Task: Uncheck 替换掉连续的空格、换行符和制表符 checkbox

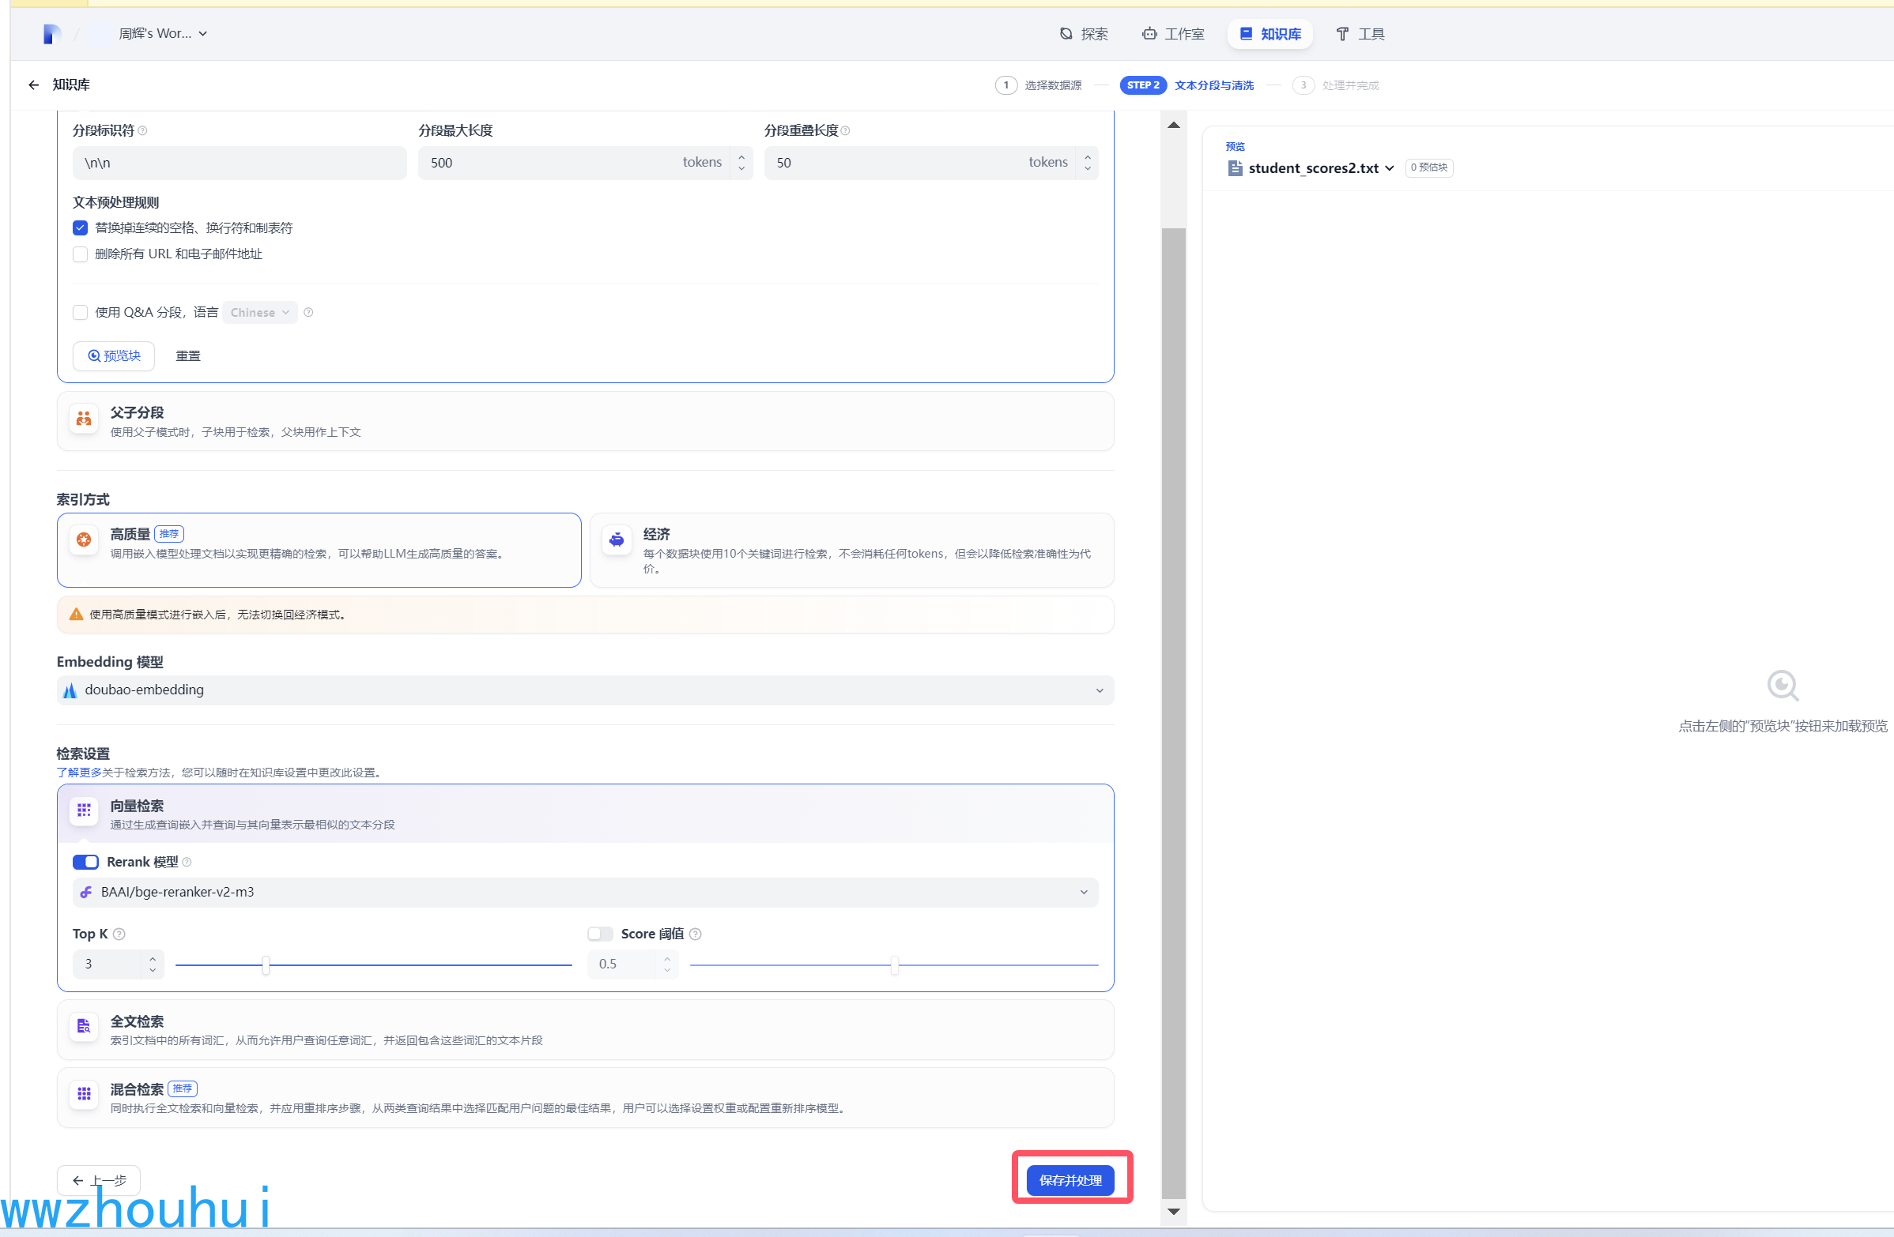Action: click(x=81, y=228)
